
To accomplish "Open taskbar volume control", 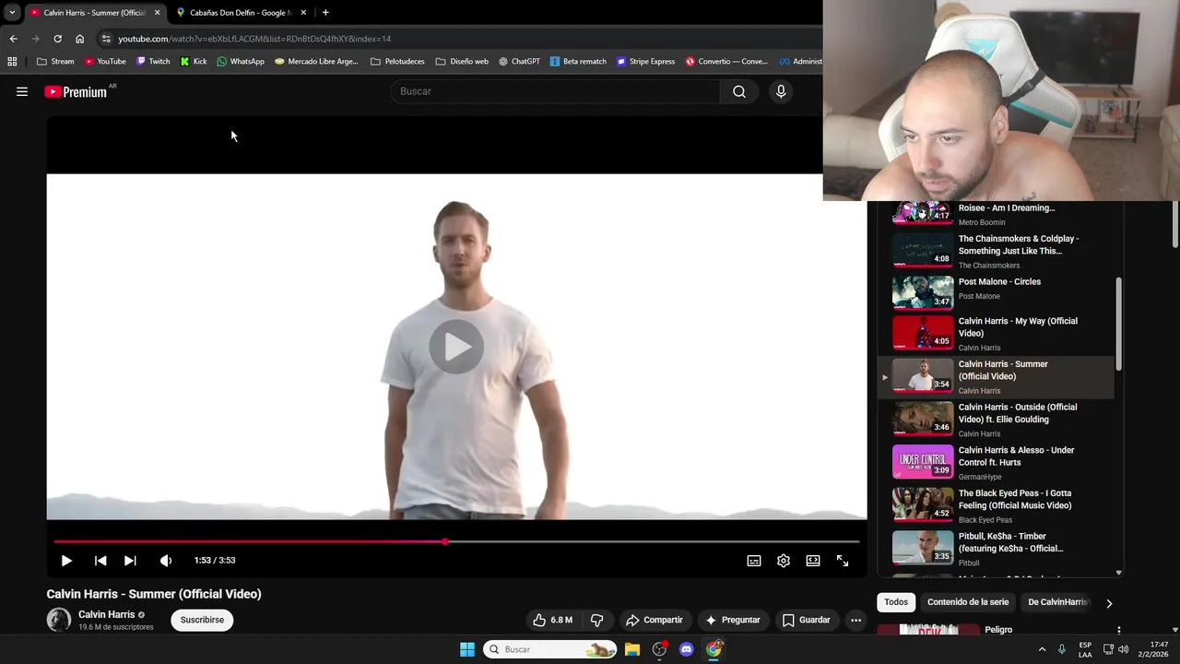I will coord(1123,649).
